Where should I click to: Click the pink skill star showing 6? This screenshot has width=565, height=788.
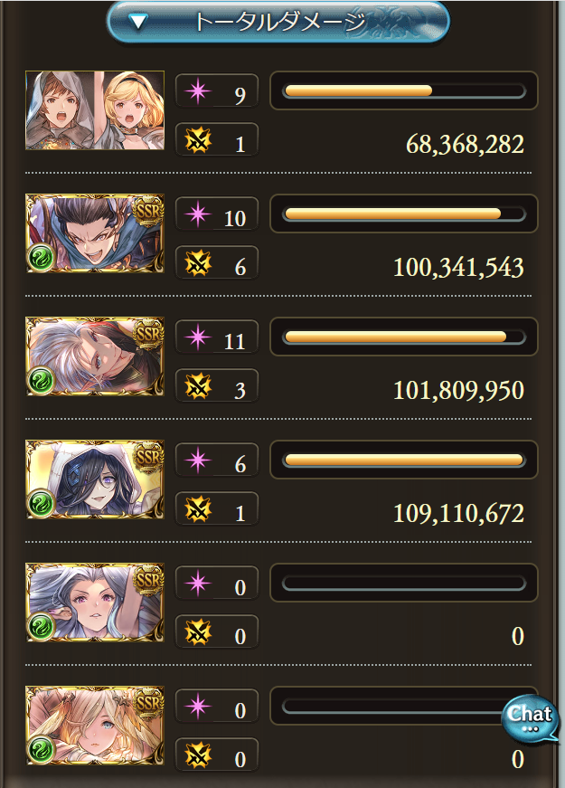(x=198, y=460)
